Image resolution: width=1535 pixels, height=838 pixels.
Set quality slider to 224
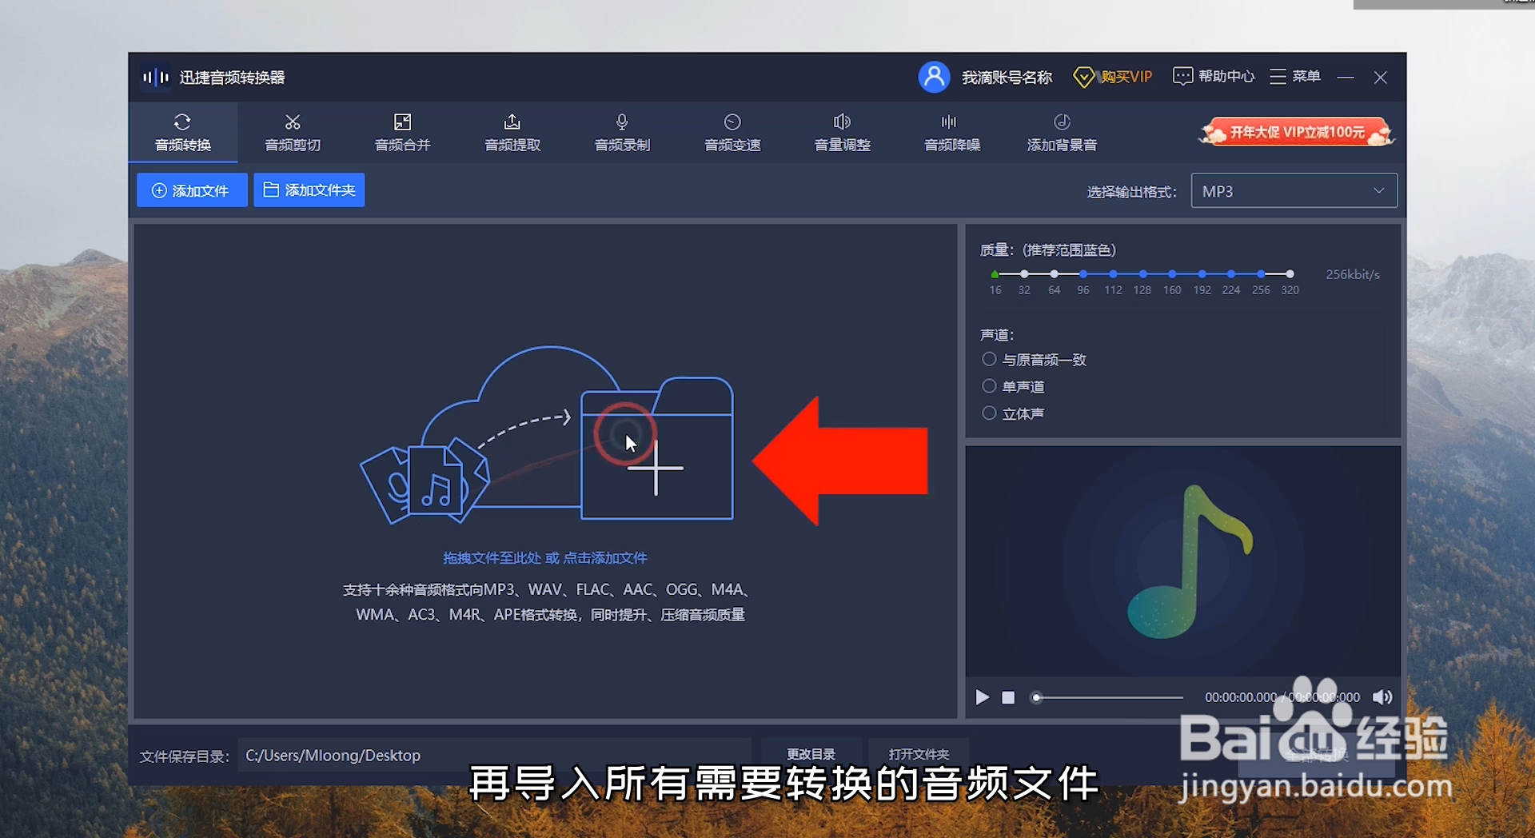click(1231, 274)
